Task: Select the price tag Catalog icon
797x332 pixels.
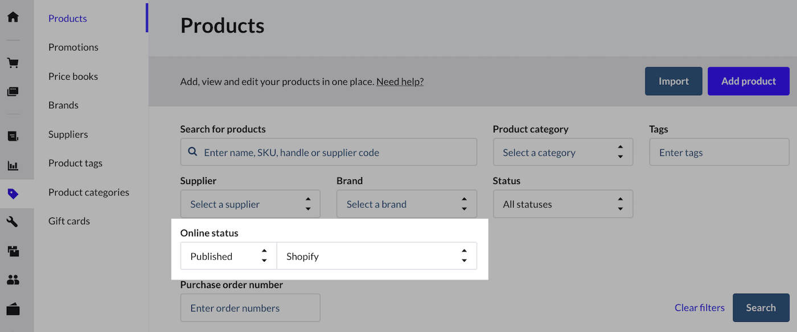Action: coord(13,194)
